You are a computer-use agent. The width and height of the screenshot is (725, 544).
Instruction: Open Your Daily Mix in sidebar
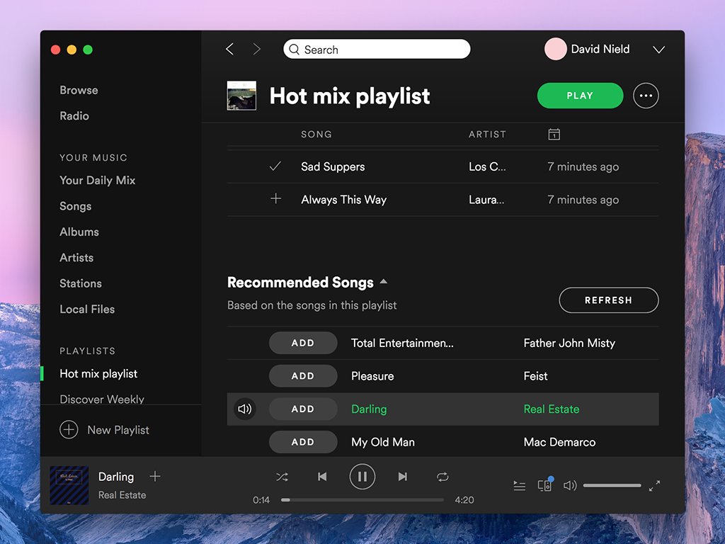[97, 180]
